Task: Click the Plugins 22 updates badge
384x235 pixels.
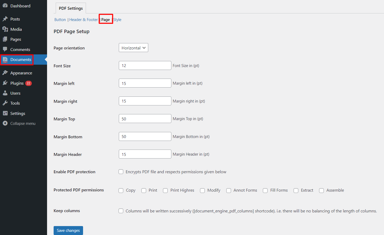Action: (x=28, y=83)
